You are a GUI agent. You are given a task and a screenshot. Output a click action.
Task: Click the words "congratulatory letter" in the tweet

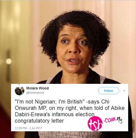click(x=39, y=121)
